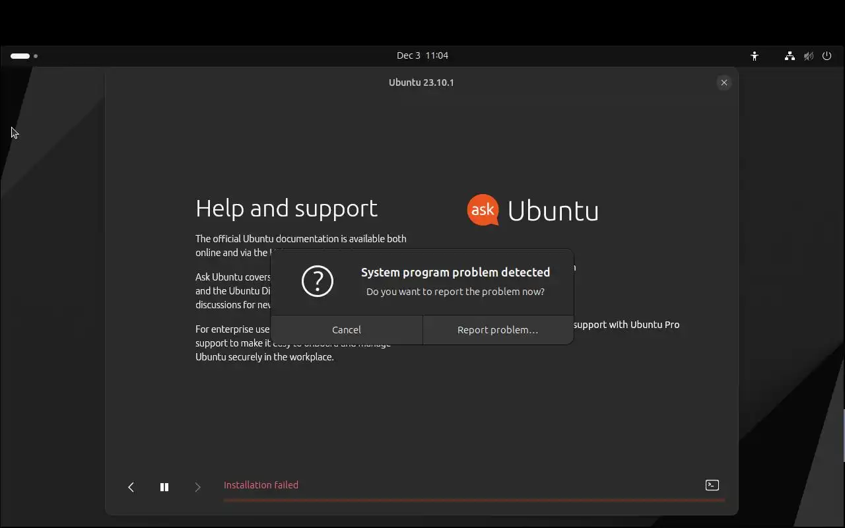The width and height of the screenshot is (845, 528).
Task: Open the power menu icon
Action: click(827, 56)
